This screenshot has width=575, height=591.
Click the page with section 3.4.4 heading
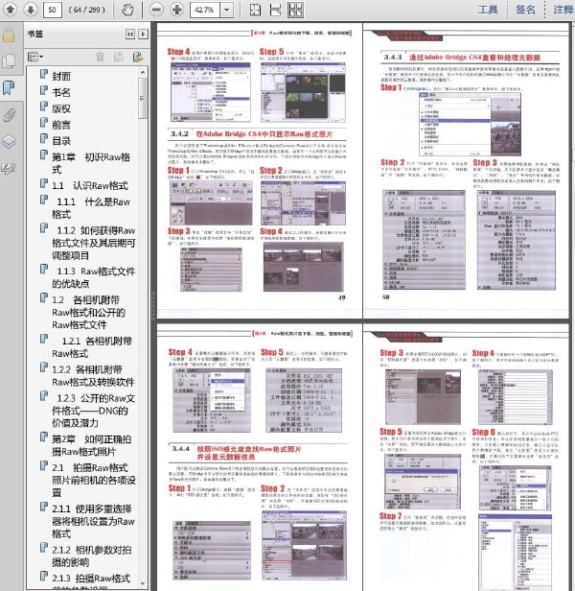(259, 458)
